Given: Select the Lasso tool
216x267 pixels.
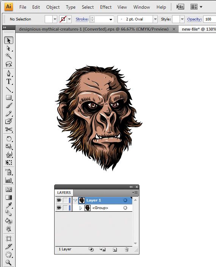Looking at the screenshot, I should 8,64.
